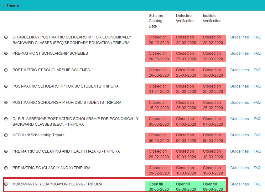
Task: Open FAQ for DR.AMBEDKAR EBC SECONDARY EDUCATION scheme
Action: (x=257, y=37)
